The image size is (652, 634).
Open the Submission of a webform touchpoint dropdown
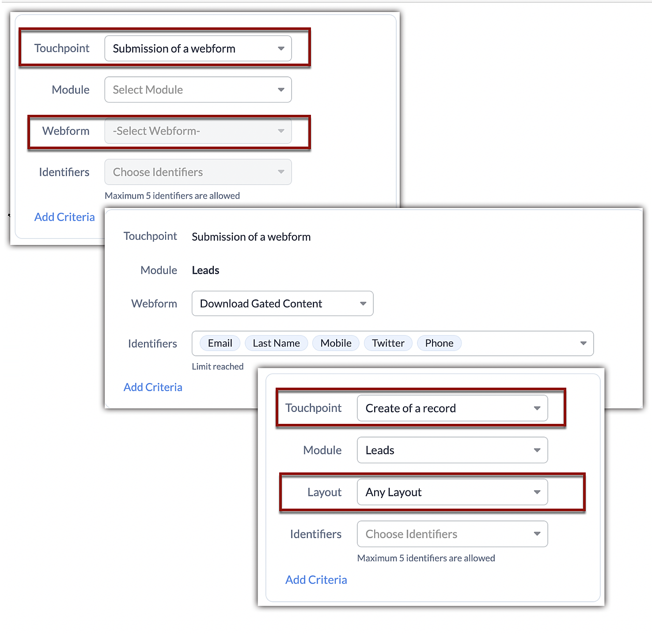[198, 49]
